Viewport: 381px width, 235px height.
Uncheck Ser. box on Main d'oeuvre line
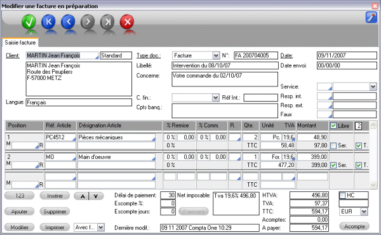pyautogui.click(x=333, y=165)
